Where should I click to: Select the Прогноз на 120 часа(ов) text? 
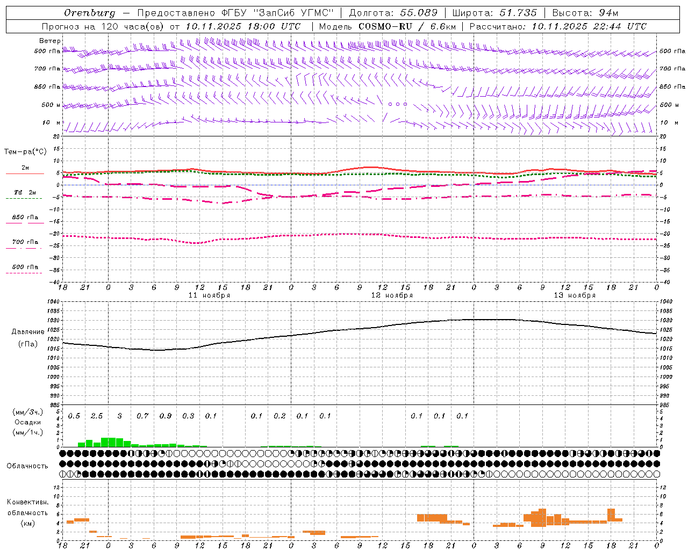tap(103, 26)
